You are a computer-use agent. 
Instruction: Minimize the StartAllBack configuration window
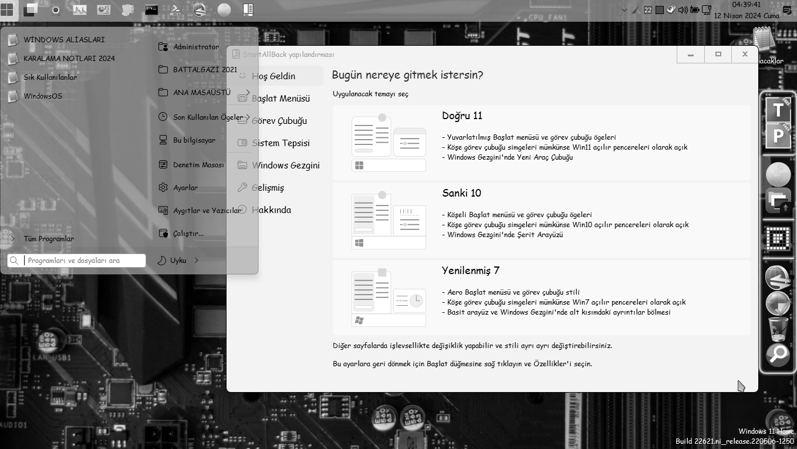(x=690, y=54)
